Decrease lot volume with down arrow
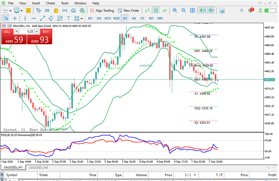 16,32
